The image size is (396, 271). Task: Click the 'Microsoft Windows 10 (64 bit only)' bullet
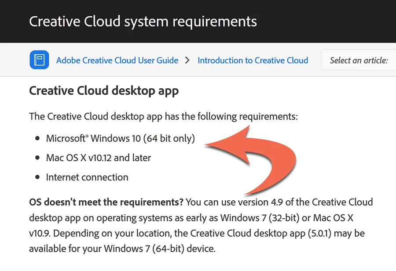click(121, 138)
